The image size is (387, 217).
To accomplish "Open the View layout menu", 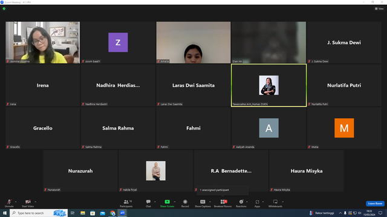I will point(379,8).
